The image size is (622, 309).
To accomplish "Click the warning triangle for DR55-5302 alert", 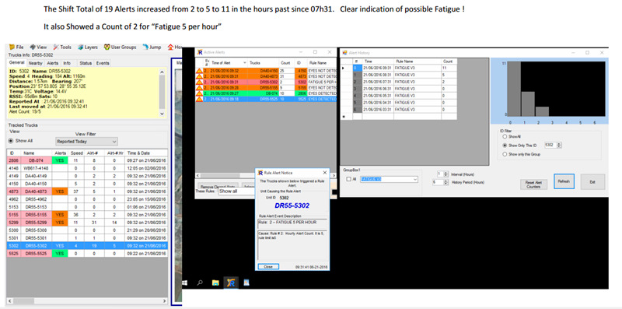I will (x=199, y=82).
